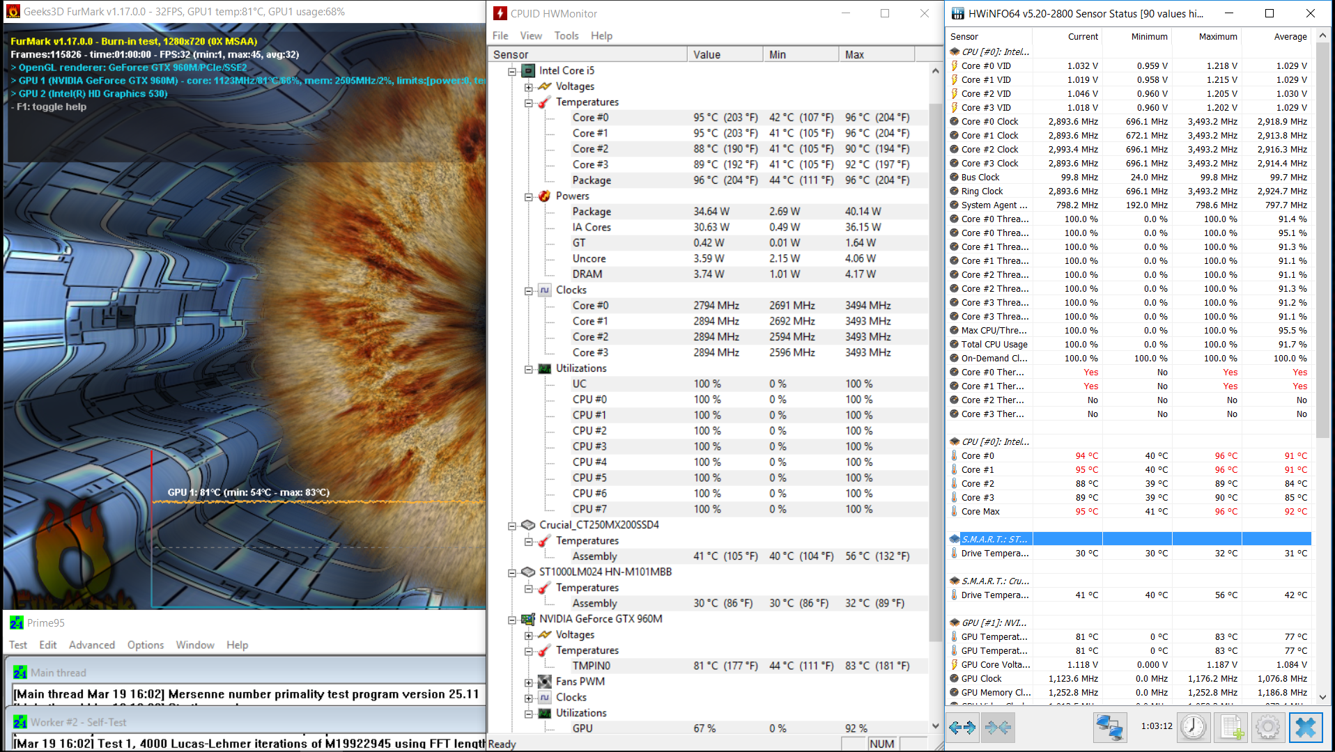Click the CPUID HWMonitor title bar icon

coord(500,13)
